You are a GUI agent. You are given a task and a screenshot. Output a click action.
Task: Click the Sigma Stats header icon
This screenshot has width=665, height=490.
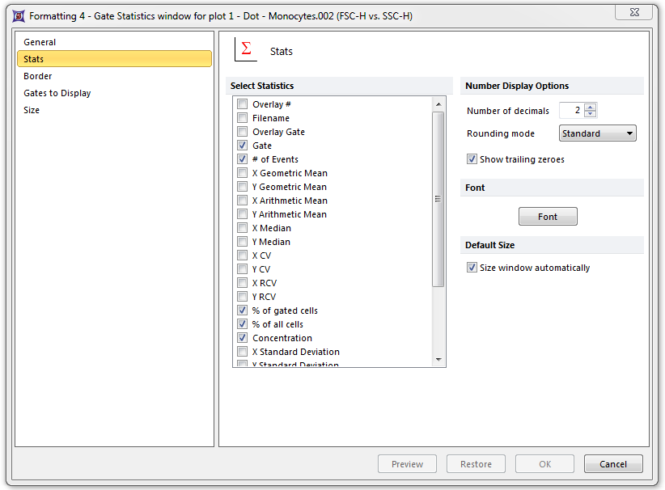pyautogui.click(x=245, y=50)
